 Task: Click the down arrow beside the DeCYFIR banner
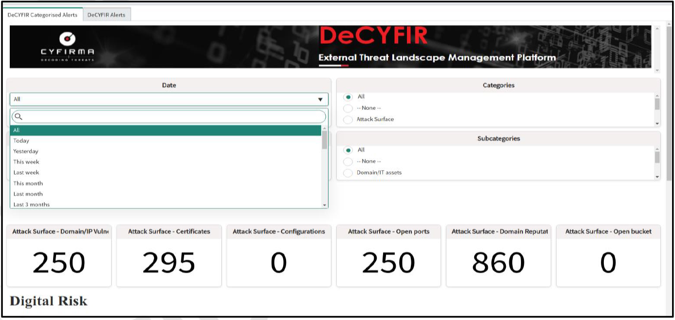click(657, 70)
